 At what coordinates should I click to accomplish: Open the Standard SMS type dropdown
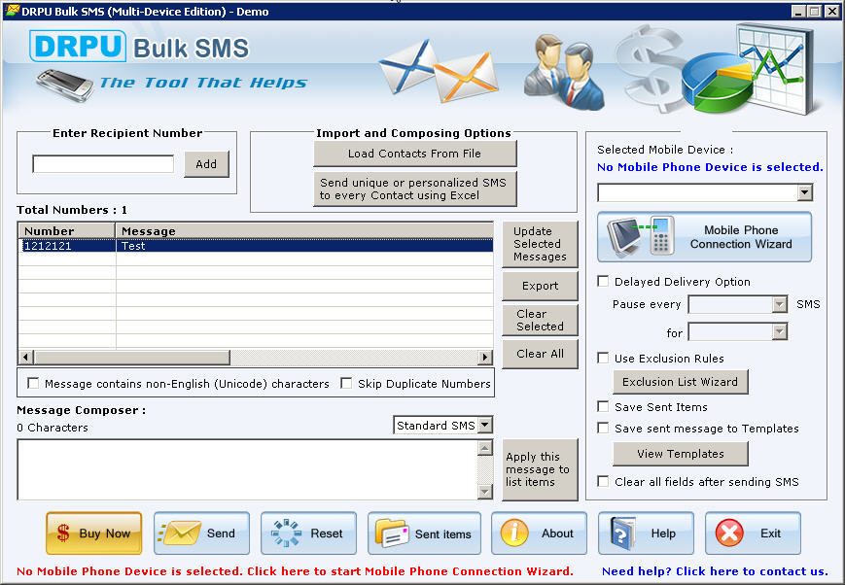pyautogui.click(x=485, y=425)
